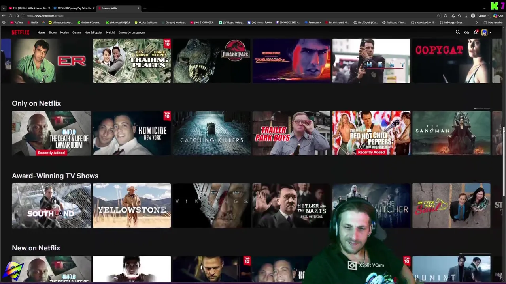Open the notifications bell
Image resolution: width=506 pixels, height=284 pixels.
(476, 32)
